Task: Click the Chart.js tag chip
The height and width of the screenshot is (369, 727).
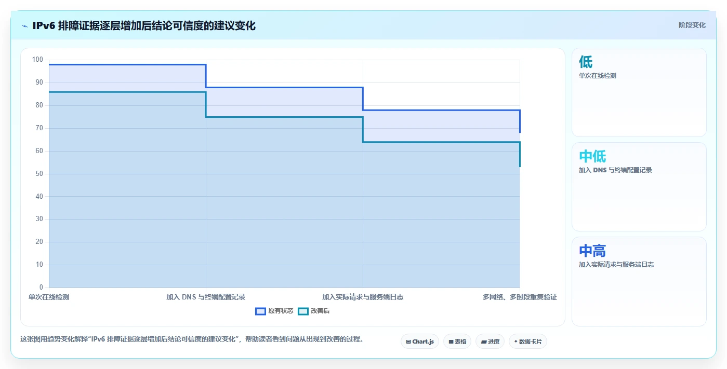Action: pos(420,341)
